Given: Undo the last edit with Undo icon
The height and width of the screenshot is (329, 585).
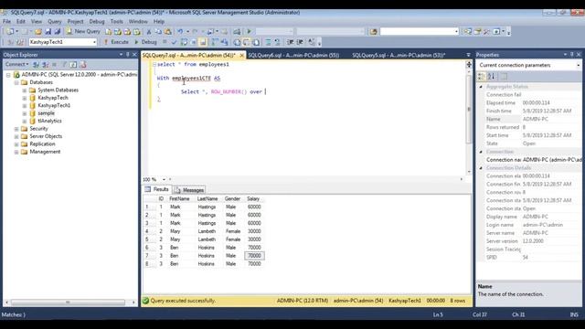Looking at the screenshot, I should click(180, 32).
